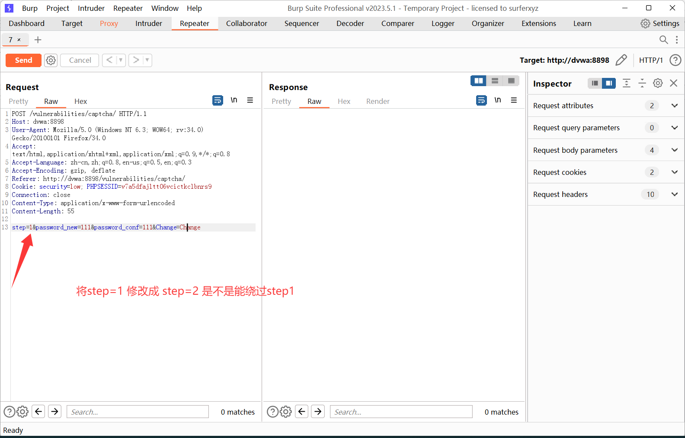The image size is (685, 438).
Task: Jump to next request search match
Action: coord(54,411)
